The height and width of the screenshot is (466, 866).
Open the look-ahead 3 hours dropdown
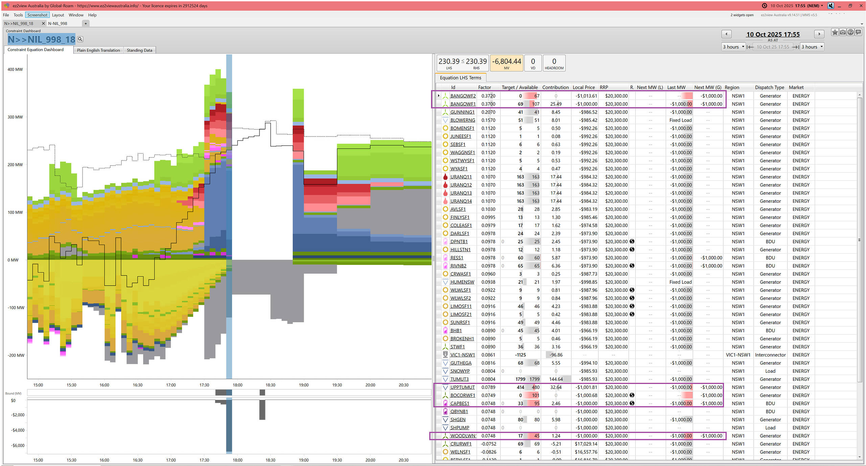[x=812, y=47]
